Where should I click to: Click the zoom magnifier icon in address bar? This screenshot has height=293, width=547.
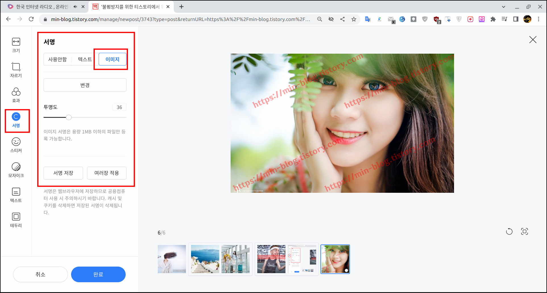[x=320, y=19]
